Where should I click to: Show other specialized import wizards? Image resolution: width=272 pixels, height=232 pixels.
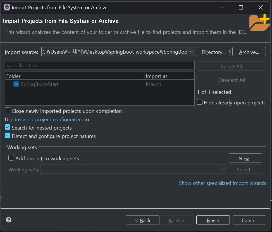point(222,183)
